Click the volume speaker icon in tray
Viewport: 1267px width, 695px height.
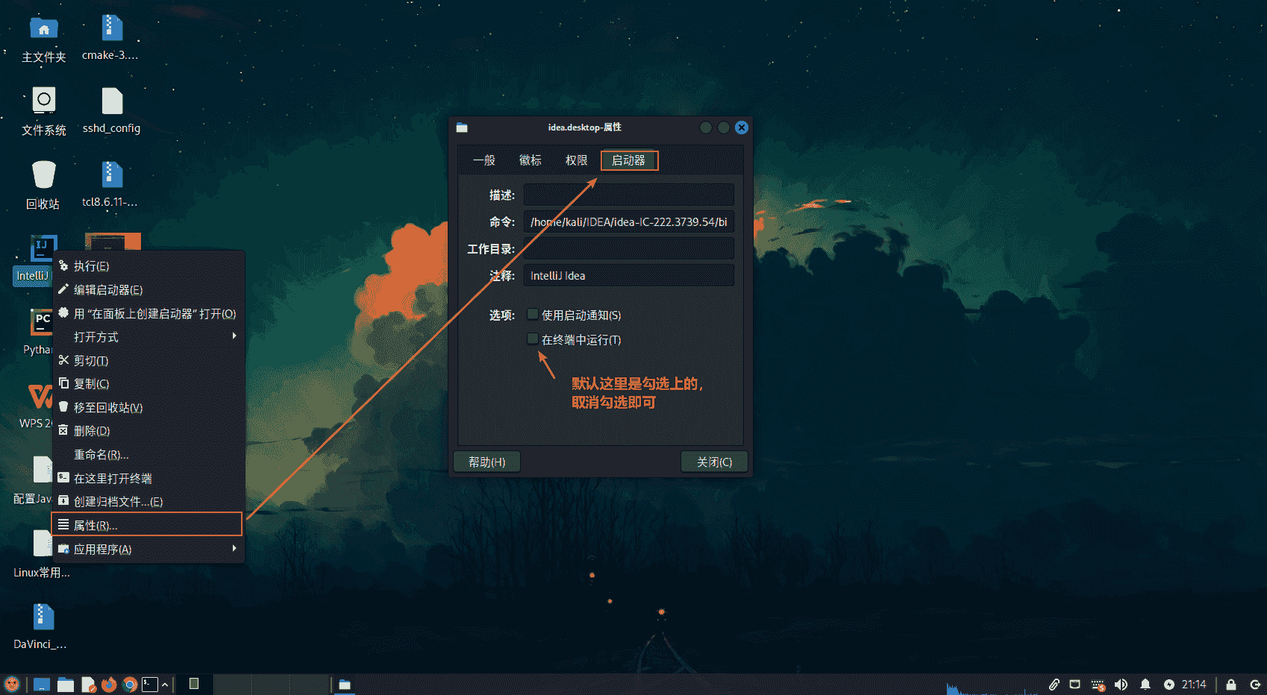pos(1121,685)
